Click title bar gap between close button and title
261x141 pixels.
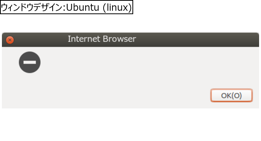pos(41,39)
